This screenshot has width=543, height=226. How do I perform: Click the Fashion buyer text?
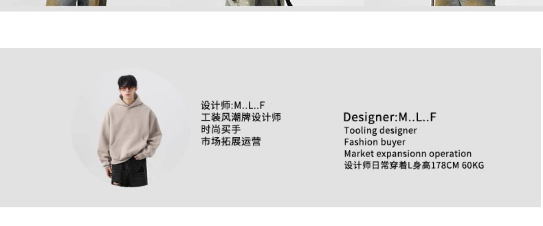tap(375, 142)
